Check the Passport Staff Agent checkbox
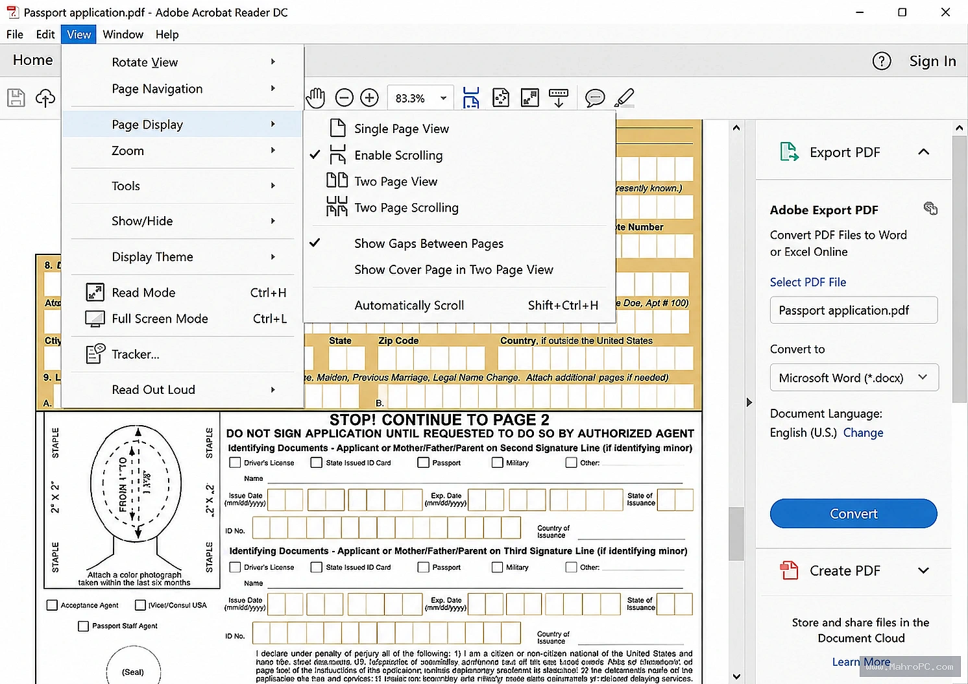The image size is (968, 684). pyautogui.click(x=83, y=626)
